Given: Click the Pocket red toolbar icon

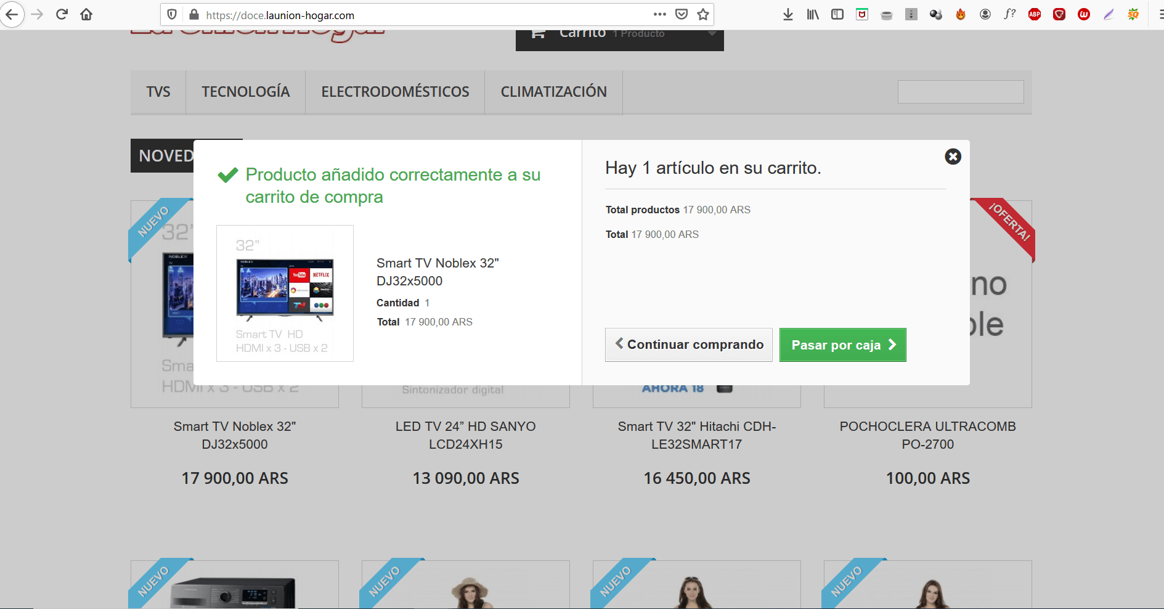Looking at the screenshot, I should click(x=862, y=15).
